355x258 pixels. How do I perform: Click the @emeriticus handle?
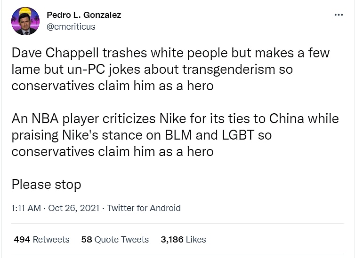click(x=71, y=27)
